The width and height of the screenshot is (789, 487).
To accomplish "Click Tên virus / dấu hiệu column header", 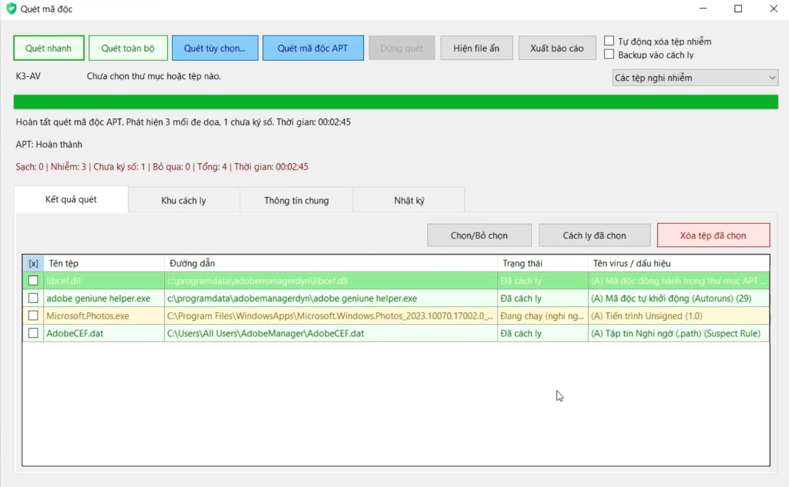I will coord(678,263).
